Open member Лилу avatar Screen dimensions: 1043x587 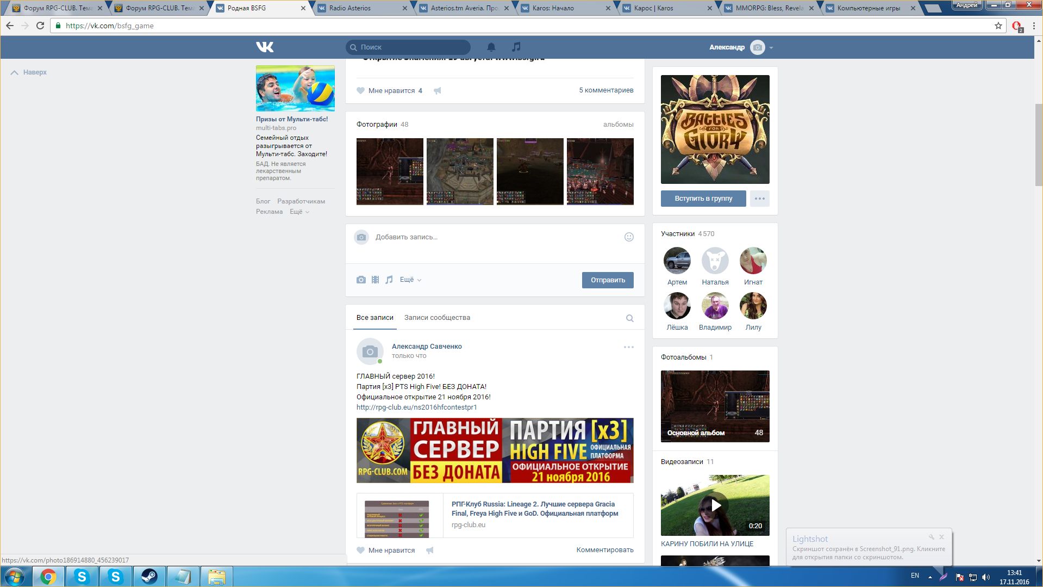[x=753, y=306]
